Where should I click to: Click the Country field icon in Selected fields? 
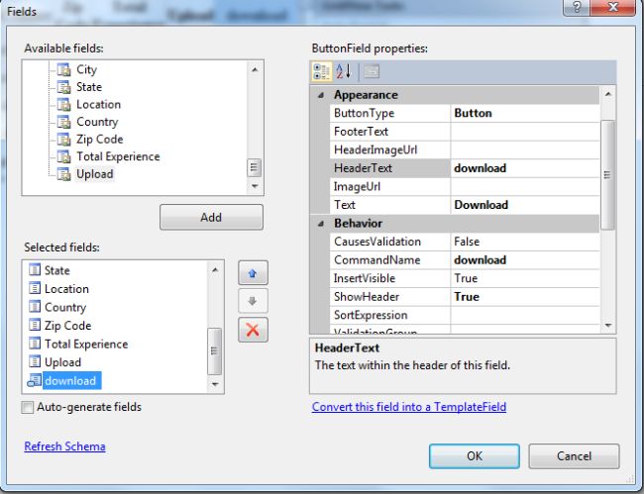pyautogui.click(x=35, y=307)
